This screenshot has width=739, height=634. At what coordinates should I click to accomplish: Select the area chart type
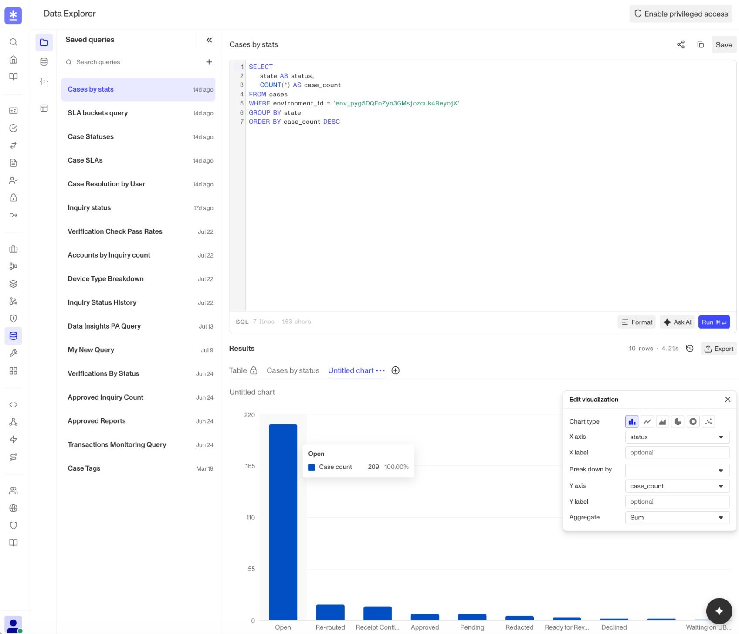click(x=663, y=421)
